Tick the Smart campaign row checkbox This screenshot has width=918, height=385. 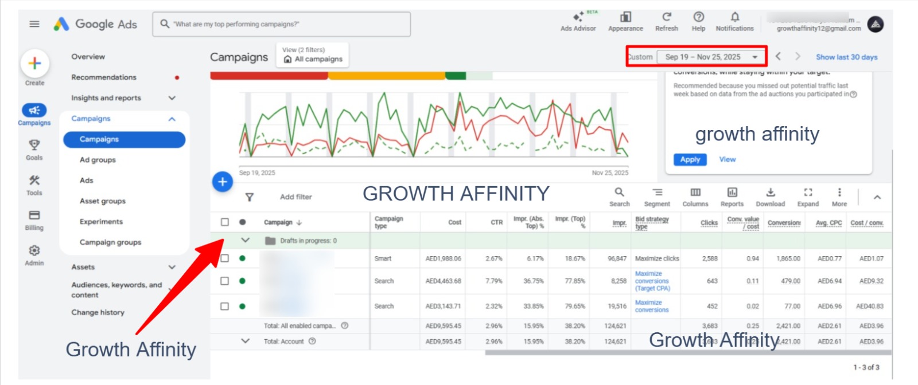click(225, 258)
